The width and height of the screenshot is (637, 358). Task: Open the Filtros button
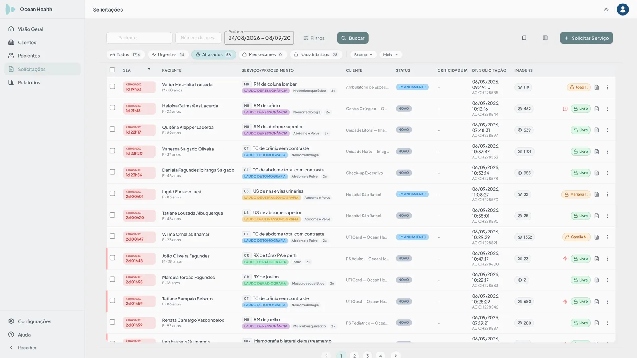pos(314,38)
